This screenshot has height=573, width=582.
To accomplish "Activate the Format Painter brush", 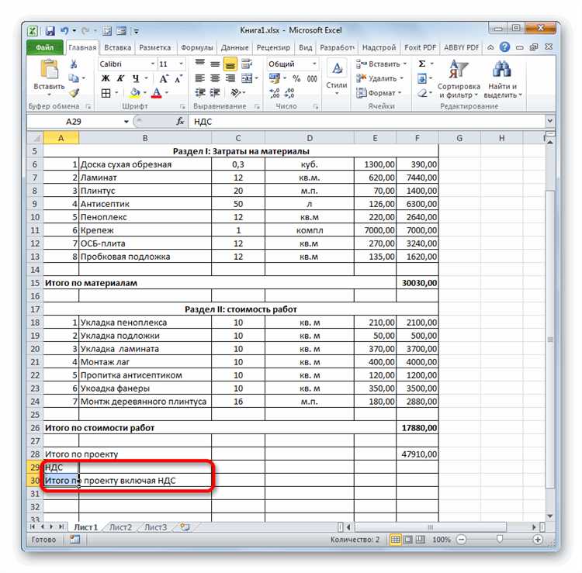I will pos(74,93).
